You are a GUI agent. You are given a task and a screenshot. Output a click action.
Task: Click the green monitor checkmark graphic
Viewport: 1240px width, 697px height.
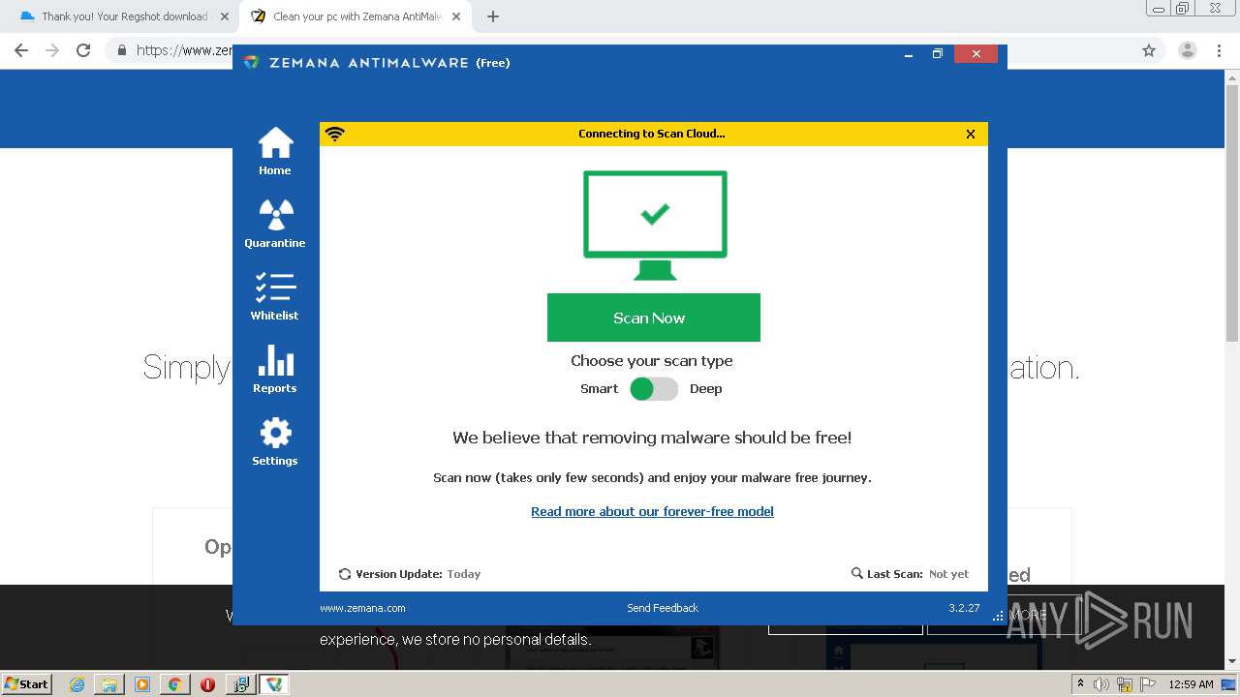pyautogui.click(x=655, y=226)
